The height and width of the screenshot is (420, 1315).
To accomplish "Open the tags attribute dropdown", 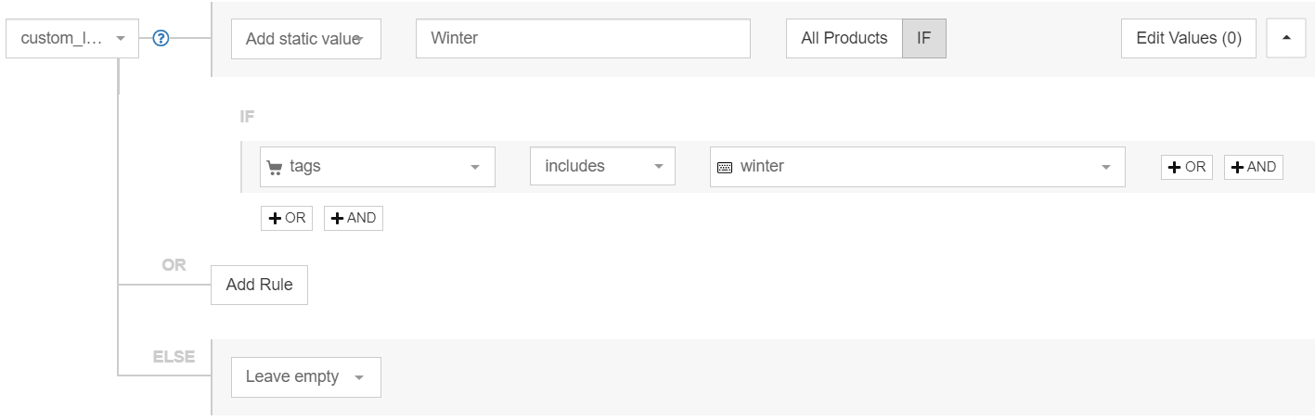I will tap(378, 167).
